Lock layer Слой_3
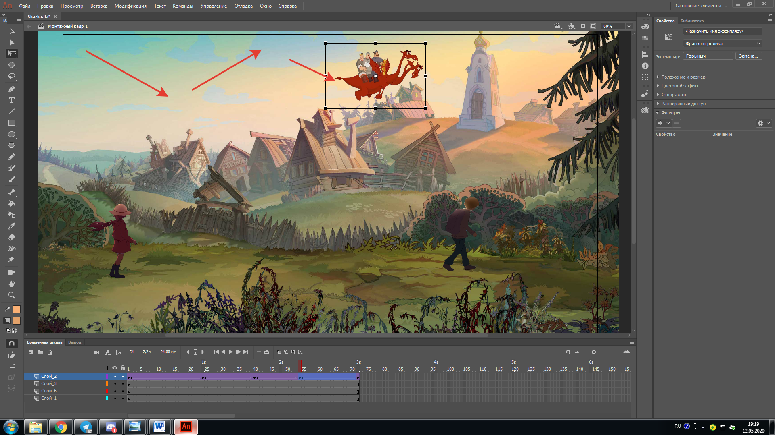 point(123,384)
